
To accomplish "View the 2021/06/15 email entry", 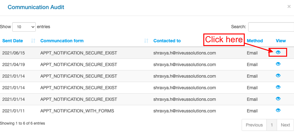I will pyautogui.click(x=278, y=52).
